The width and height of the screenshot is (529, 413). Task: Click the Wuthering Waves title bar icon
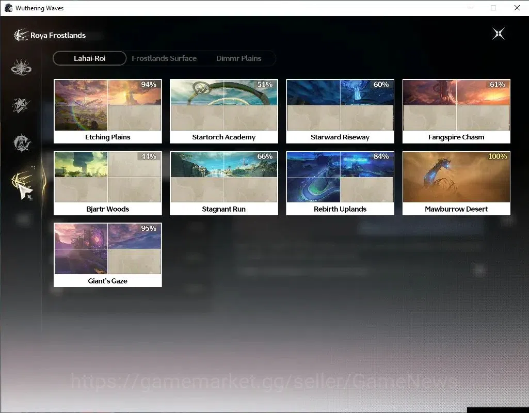pos(8,8)
